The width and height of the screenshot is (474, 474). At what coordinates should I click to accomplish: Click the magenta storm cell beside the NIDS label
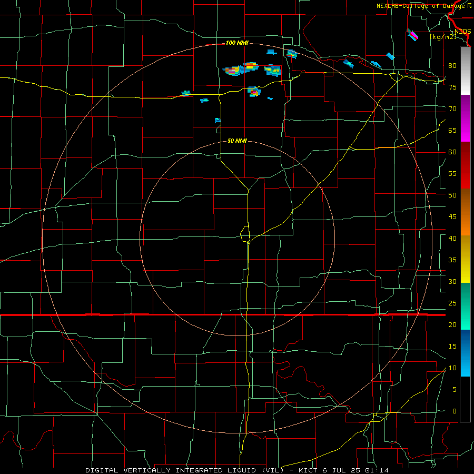tap(413, 35)
